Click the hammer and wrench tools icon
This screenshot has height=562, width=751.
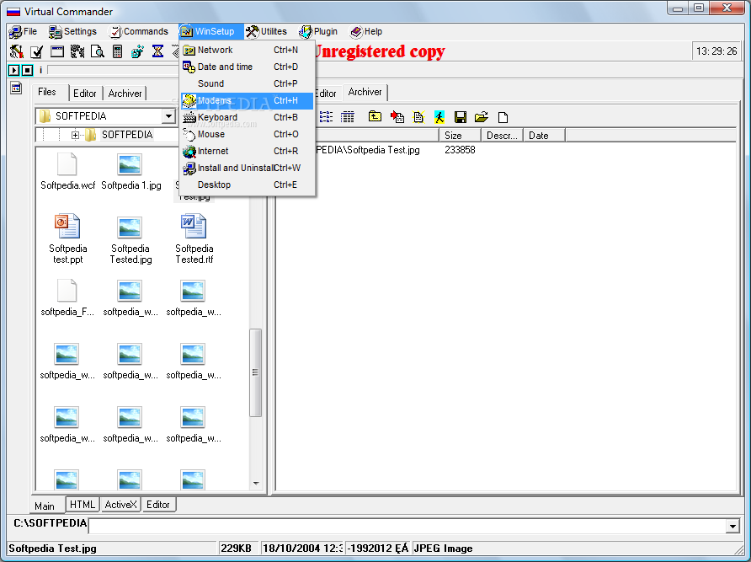(x=16, y=51)
